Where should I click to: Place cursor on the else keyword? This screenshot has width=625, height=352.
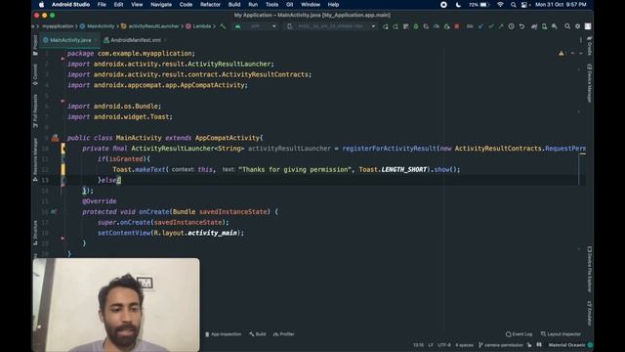pyautogui.click(x=108, y=180)
